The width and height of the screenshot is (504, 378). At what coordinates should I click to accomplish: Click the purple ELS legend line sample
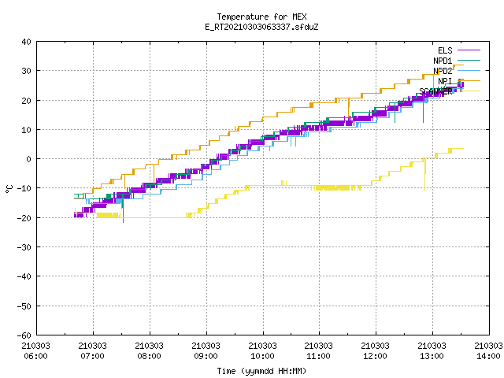click(469, 50)
